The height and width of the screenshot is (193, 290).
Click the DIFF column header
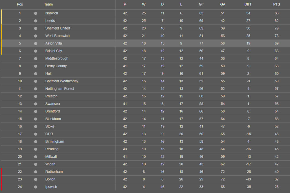[x=248, y=4]
